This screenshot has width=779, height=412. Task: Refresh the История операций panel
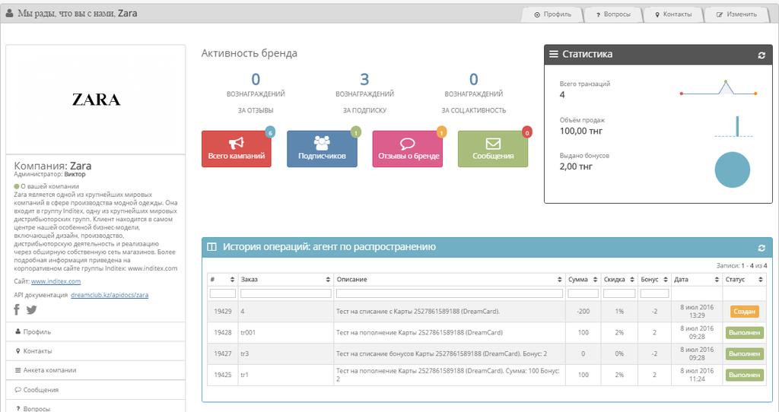[761, 248]
